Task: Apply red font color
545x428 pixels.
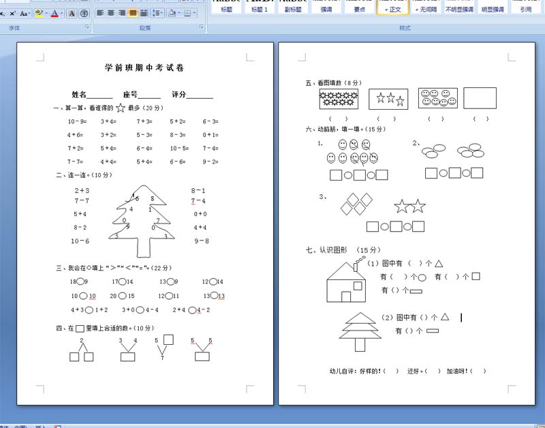Action: pyautogui.click(x=54, y=14)
